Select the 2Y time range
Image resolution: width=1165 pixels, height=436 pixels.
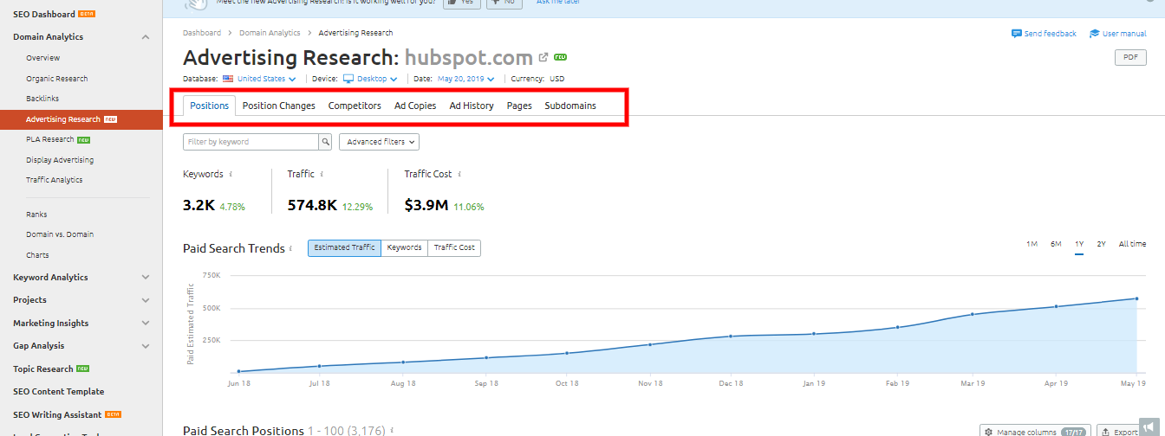click(1101, 244)
